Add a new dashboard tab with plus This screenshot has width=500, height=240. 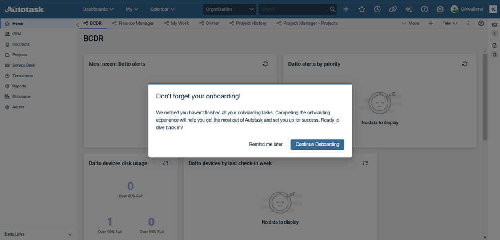pyautogui.click(x=431, y=23)
